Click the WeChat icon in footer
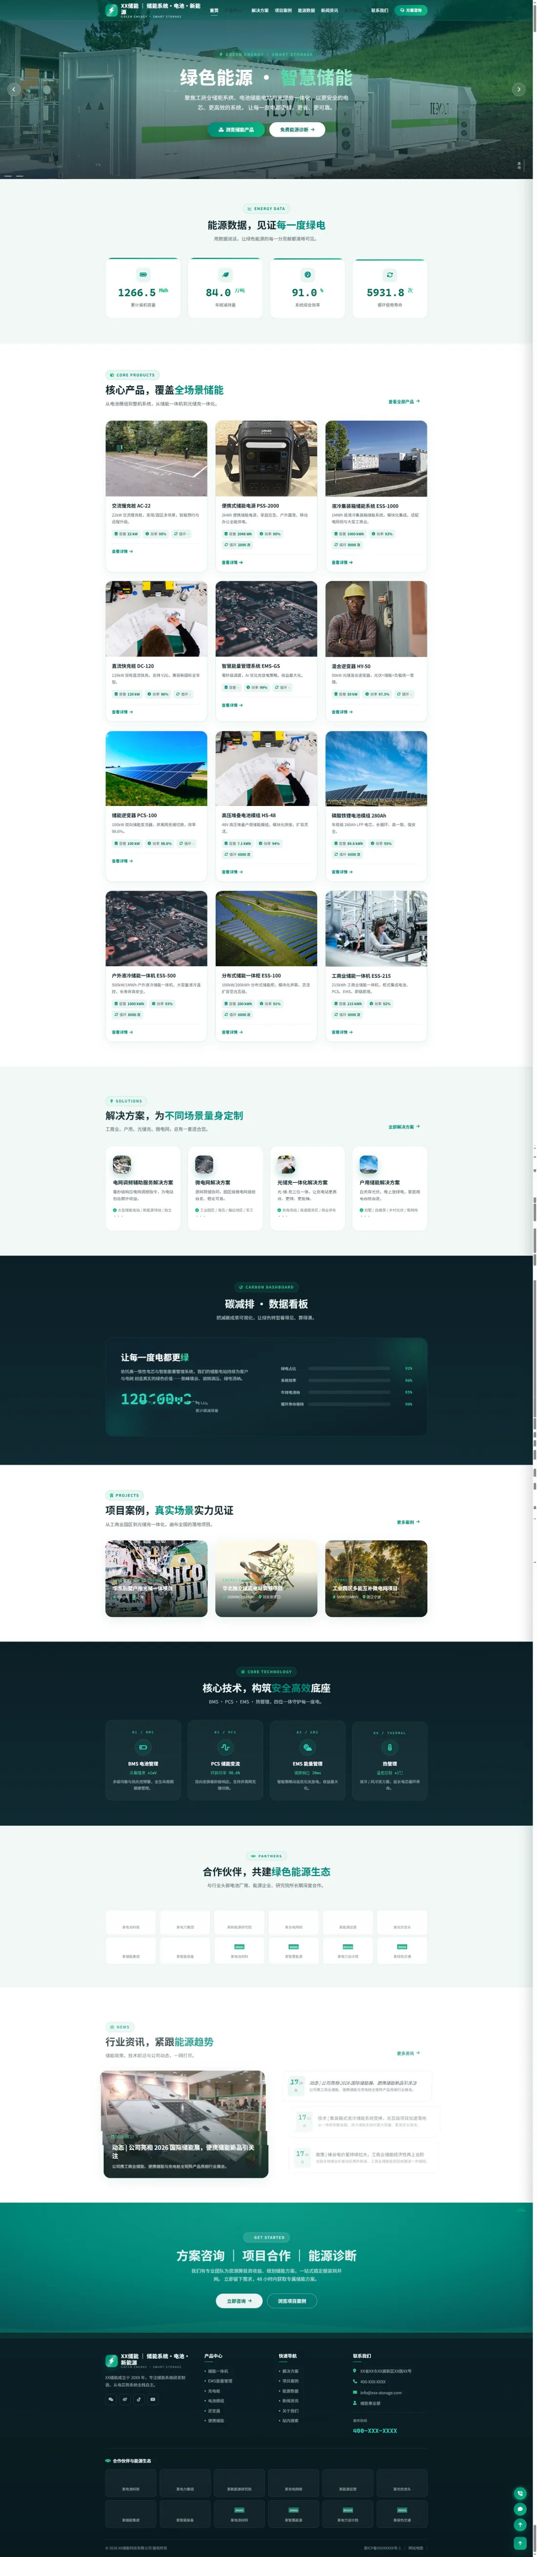537x2557 pixels. click(x=111, y=2399)
